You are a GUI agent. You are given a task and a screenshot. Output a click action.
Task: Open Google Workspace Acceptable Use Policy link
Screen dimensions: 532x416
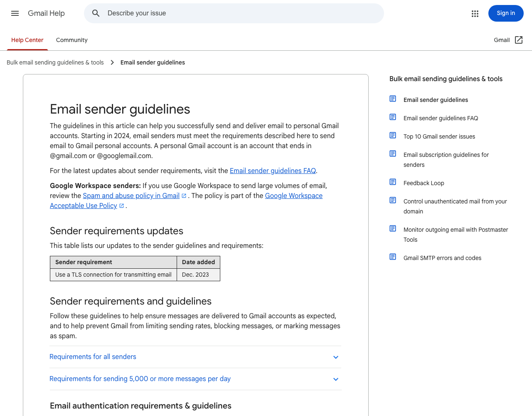[x=294, y=196]
